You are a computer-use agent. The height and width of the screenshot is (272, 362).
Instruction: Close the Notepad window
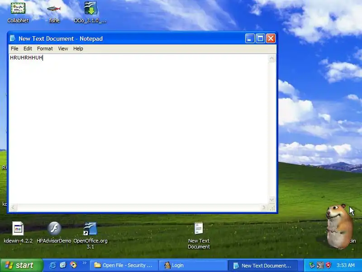271,39
